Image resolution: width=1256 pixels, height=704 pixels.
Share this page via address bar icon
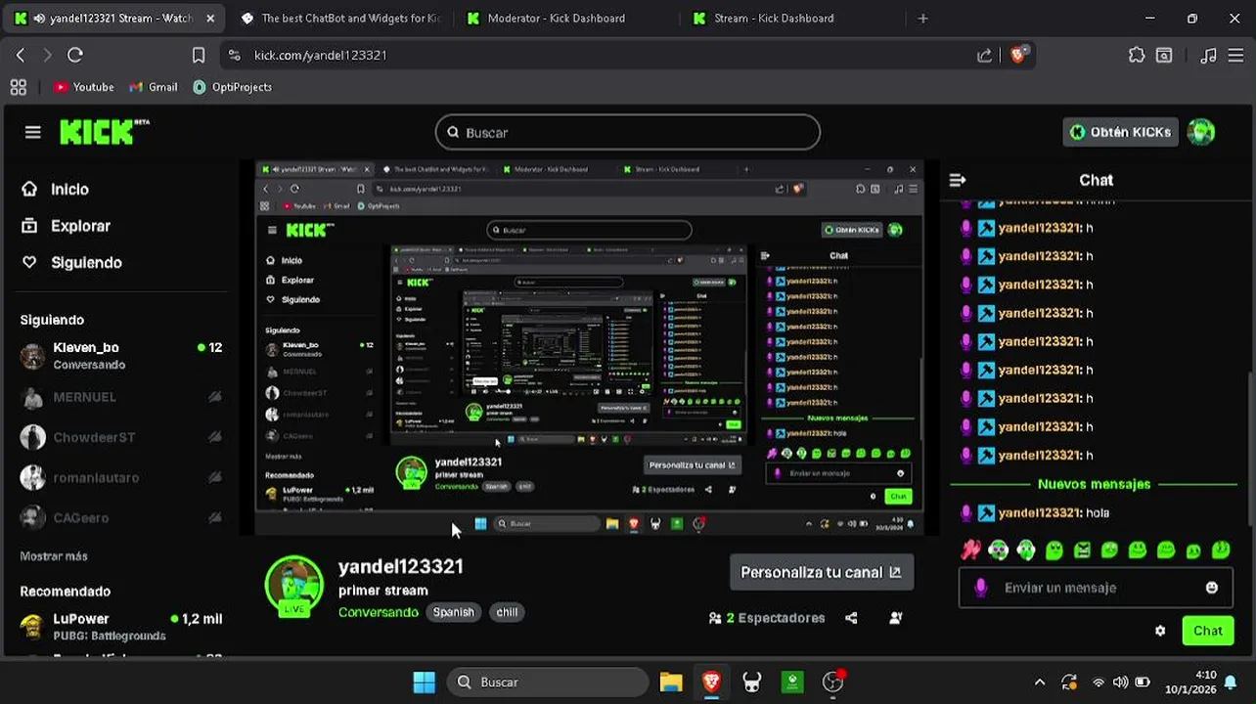click(x=984, y=55)
